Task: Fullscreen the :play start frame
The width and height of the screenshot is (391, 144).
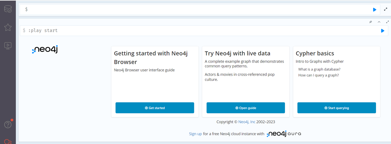Action: 388,22
